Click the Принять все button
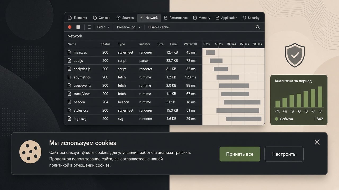 [x=240, y=154]
